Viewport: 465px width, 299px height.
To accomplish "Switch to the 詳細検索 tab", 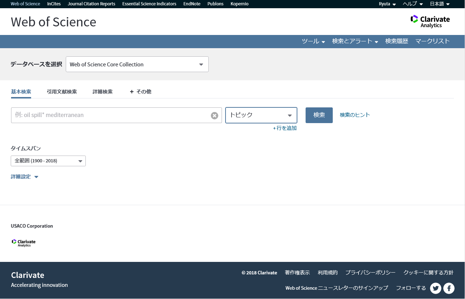I will pyautogui.click(x=103, y=92).
